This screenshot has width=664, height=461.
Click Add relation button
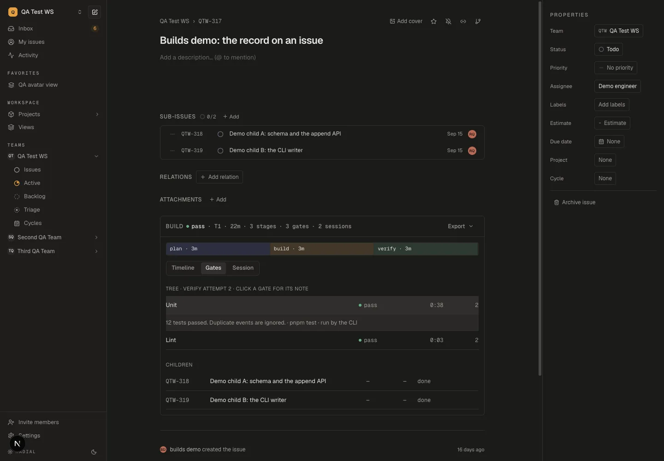(x=219, y=177)
